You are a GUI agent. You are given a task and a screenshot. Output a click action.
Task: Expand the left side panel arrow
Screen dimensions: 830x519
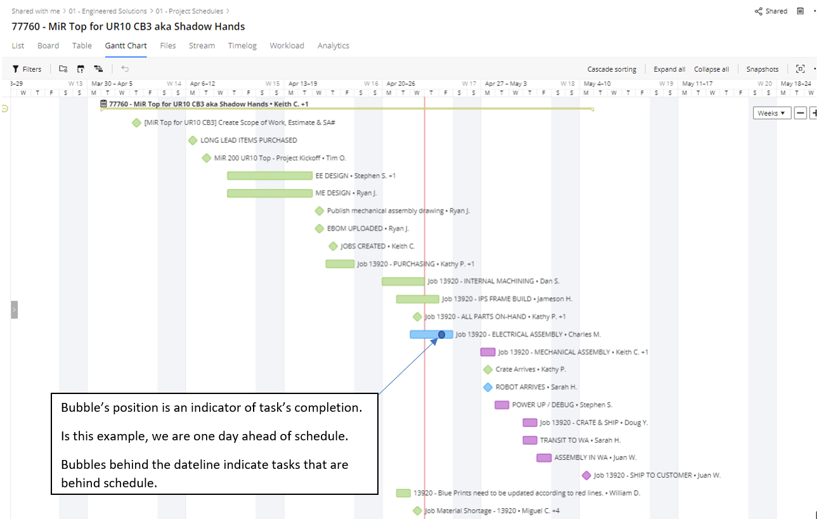coord(14,310)
